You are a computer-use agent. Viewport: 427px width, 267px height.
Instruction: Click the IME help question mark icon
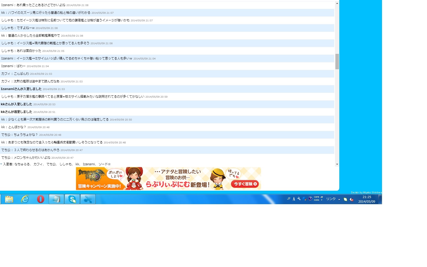point(310,199)
